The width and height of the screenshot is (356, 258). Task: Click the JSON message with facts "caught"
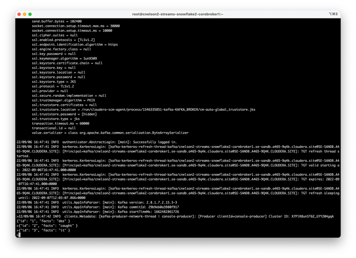pyautogui.click(x=48, y=226)
